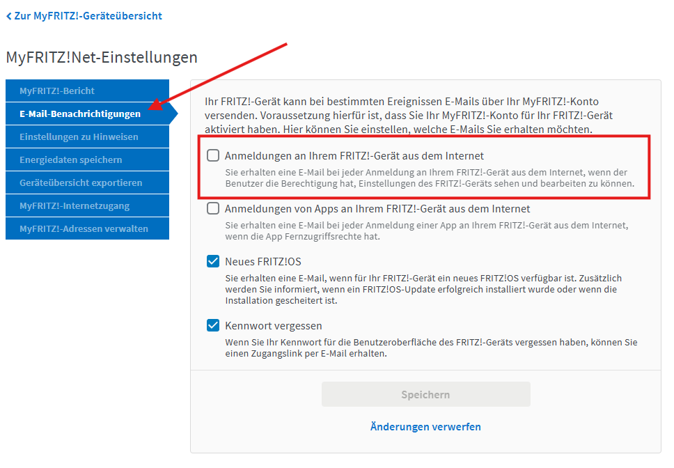Click the Neues FRITZ!OS label text
Screen dimensions: 674x468
coord(262,262)
